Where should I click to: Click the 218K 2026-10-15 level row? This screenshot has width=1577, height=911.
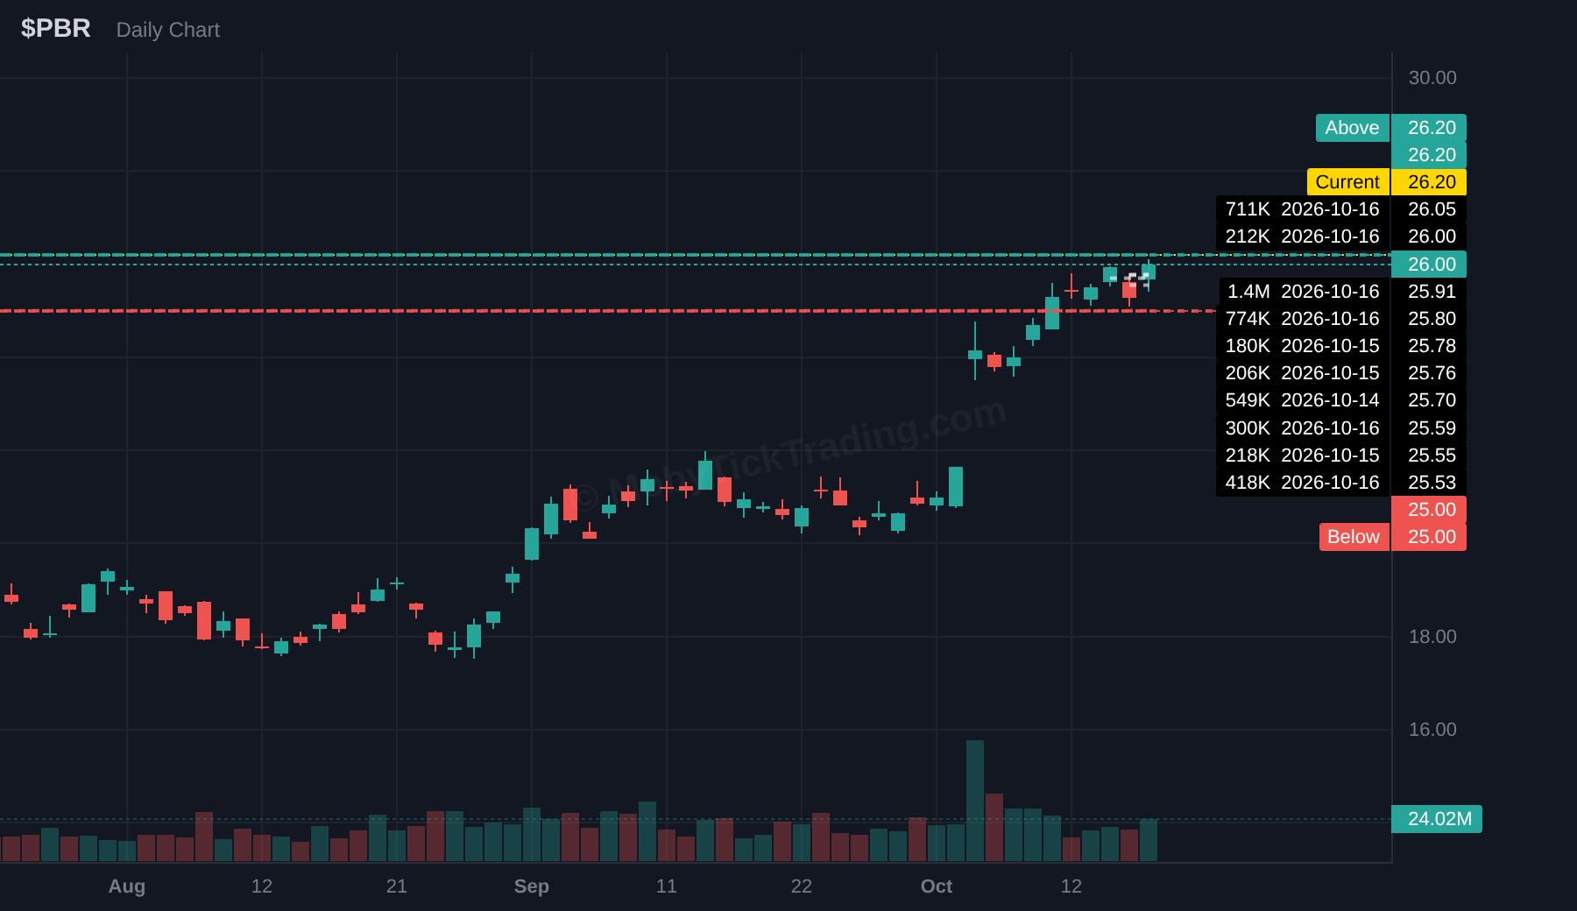pyautogui.click(x=1341, y=455)
